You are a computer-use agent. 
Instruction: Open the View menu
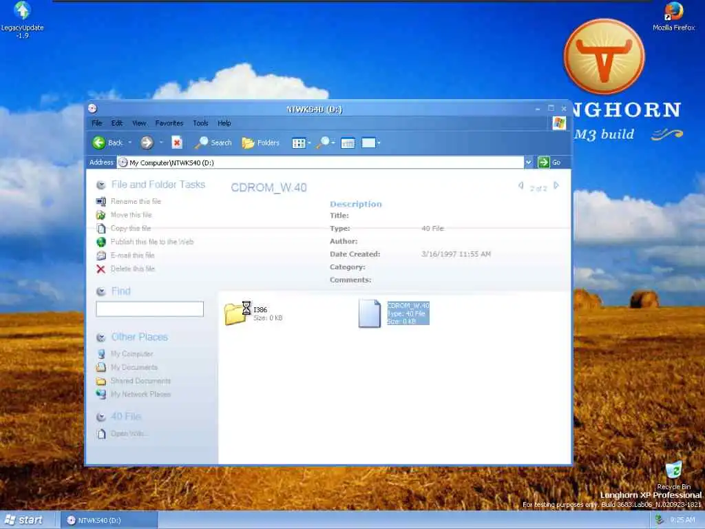tap(139, 123)
